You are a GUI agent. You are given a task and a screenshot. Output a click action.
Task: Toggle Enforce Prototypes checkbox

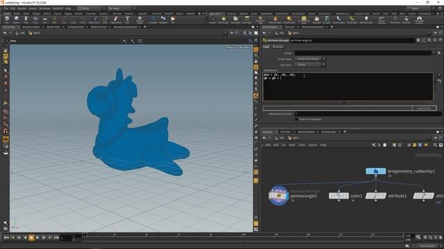pyautogui.click(x=296, y=119)
